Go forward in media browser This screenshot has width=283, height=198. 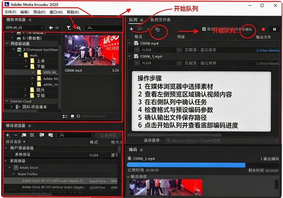coord(57,28)
